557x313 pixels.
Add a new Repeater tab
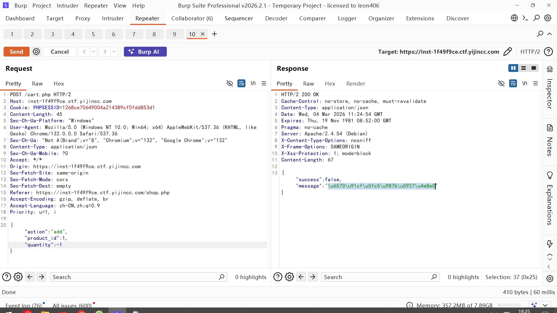(214, 34)
